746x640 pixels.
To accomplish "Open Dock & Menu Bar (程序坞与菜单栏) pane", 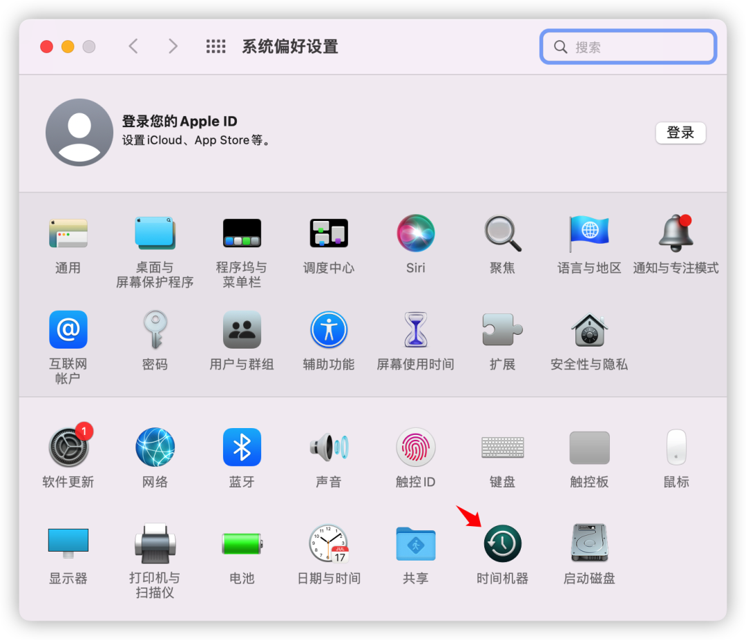I will [x=242, y=233].
